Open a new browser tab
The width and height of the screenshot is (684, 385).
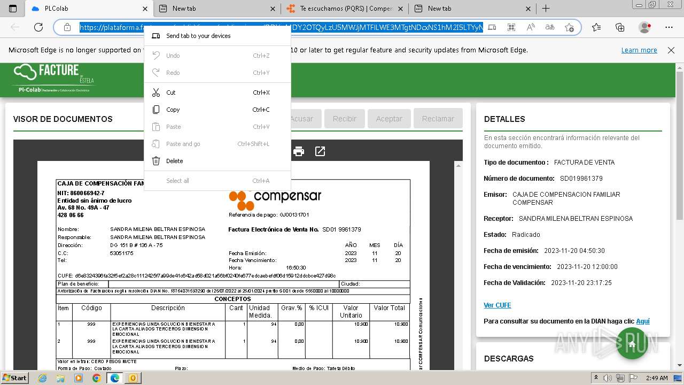coord(546,9)
